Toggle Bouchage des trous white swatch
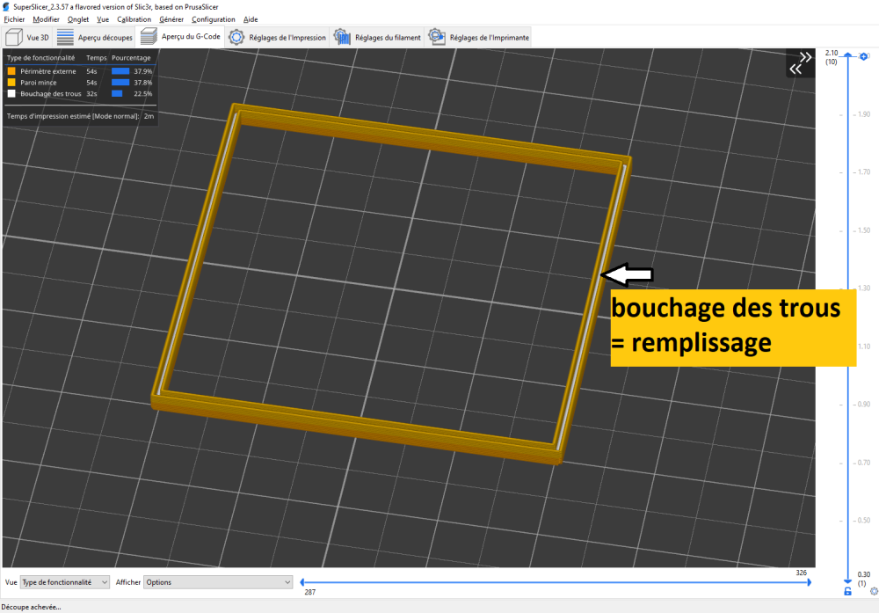Viewport: 879px width, 613px height. (x=11, y=93)
